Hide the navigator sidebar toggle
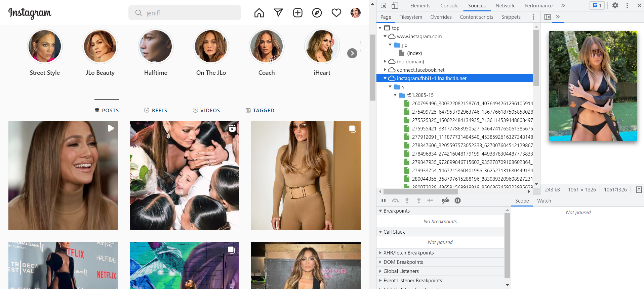 548,17
